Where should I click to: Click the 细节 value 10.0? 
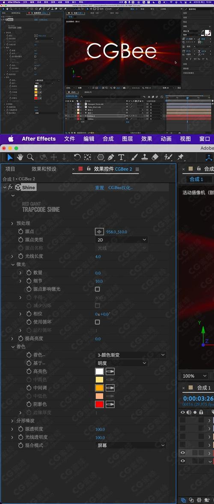(99, 281)
